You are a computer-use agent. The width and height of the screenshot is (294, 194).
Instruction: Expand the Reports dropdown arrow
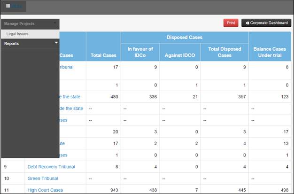click(x=56, y=43)
